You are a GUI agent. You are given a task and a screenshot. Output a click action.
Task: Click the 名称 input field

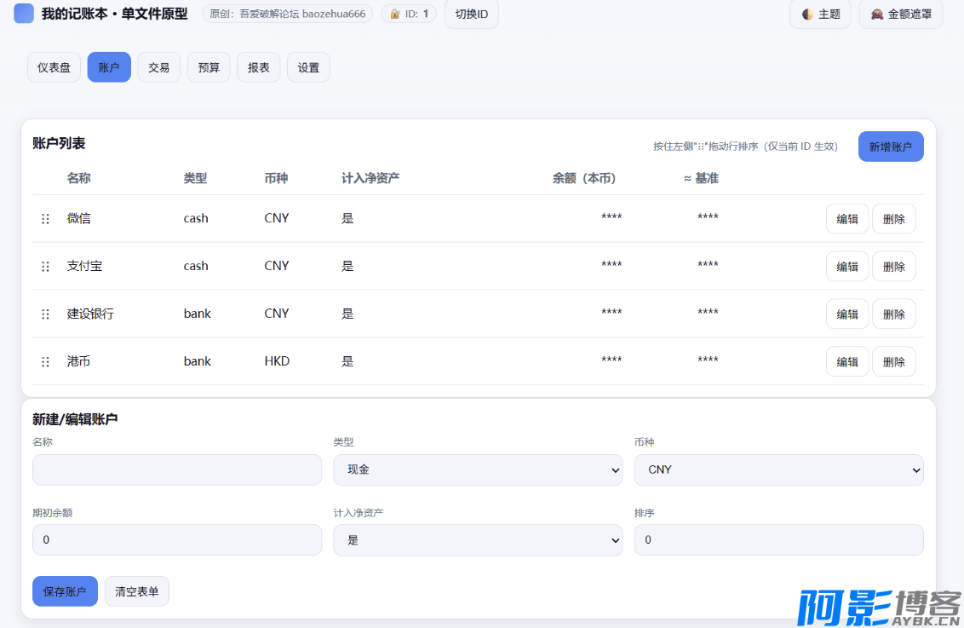pos(176,470)
